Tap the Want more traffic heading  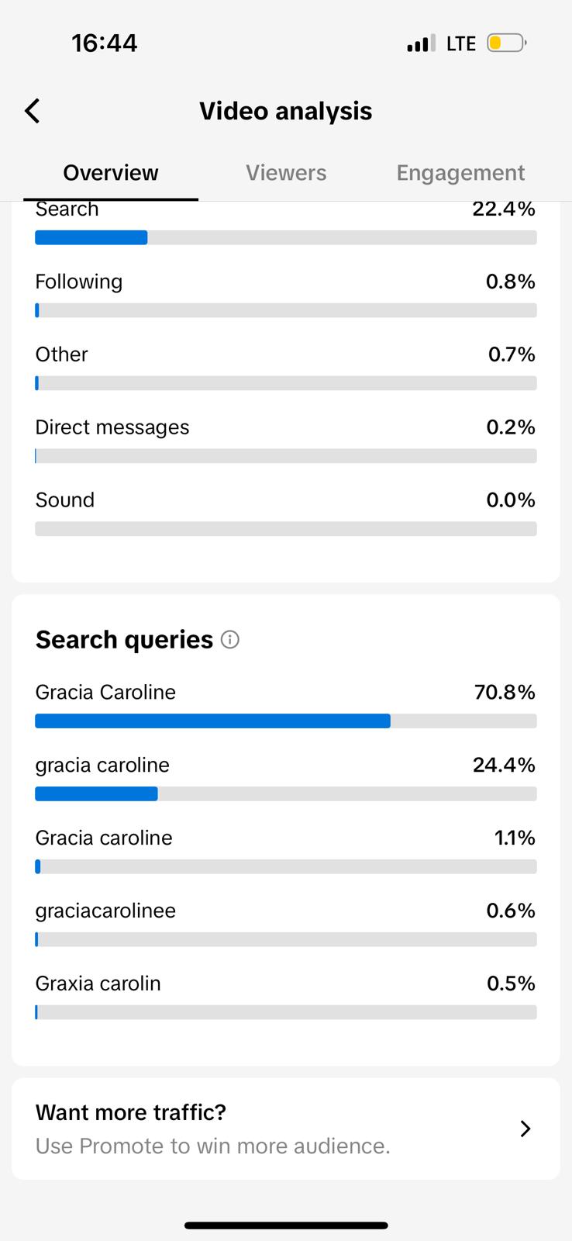point(131,1112)
